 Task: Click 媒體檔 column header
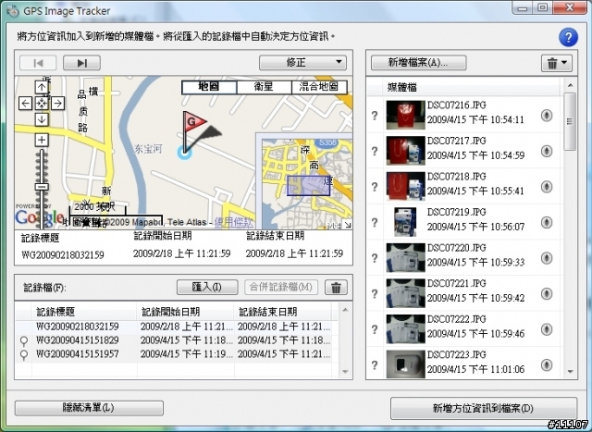[x=472, y=87]
